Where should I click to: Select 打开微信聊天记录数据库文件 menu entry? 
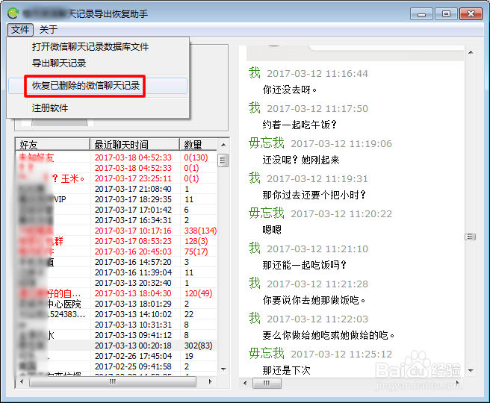(x=90, y=47)
